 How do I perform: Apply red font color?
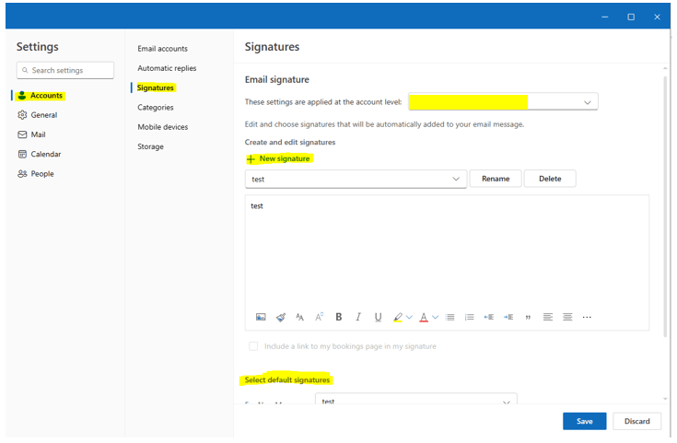coord(424,318)
